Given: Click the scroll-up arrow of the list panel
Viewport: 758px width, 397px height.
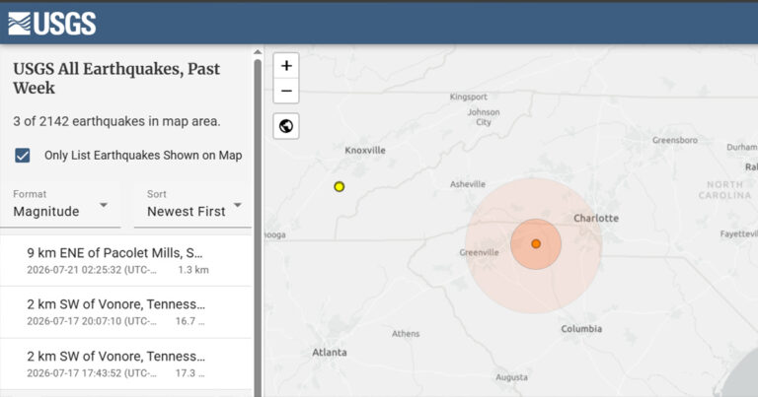Looking at the screenshot, I should click(258, 51).
